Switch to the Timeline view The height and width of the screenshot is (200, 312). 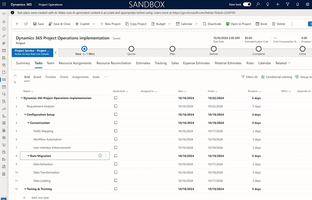50,77
